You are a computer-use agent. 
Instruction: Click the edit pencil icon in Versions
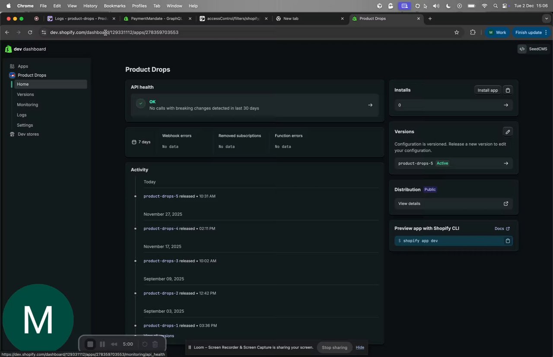click(508, 132)
